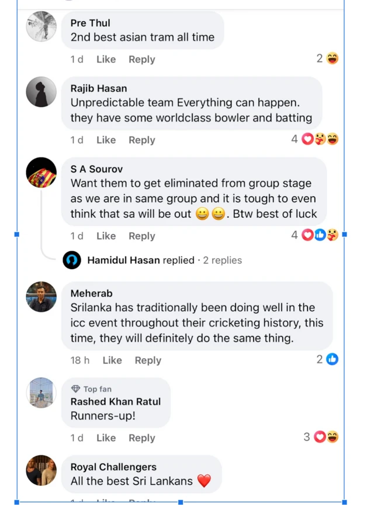This screenshot has width=374, height=505.
Task: Like Meherab's Srilanka comment
Action: [x=112, y=360]
